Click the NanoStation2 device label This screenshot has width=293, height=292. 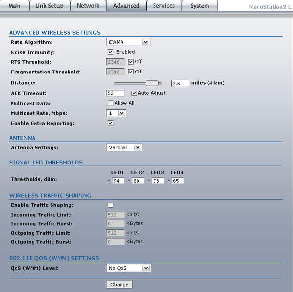(270, 7)
